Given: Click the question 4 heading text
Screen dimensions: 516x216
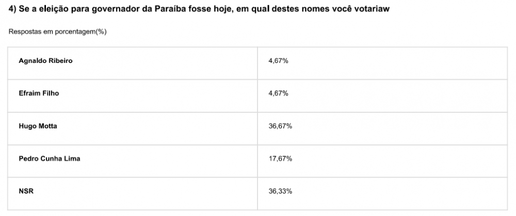Looking at the screenshot, I should 199,9.
